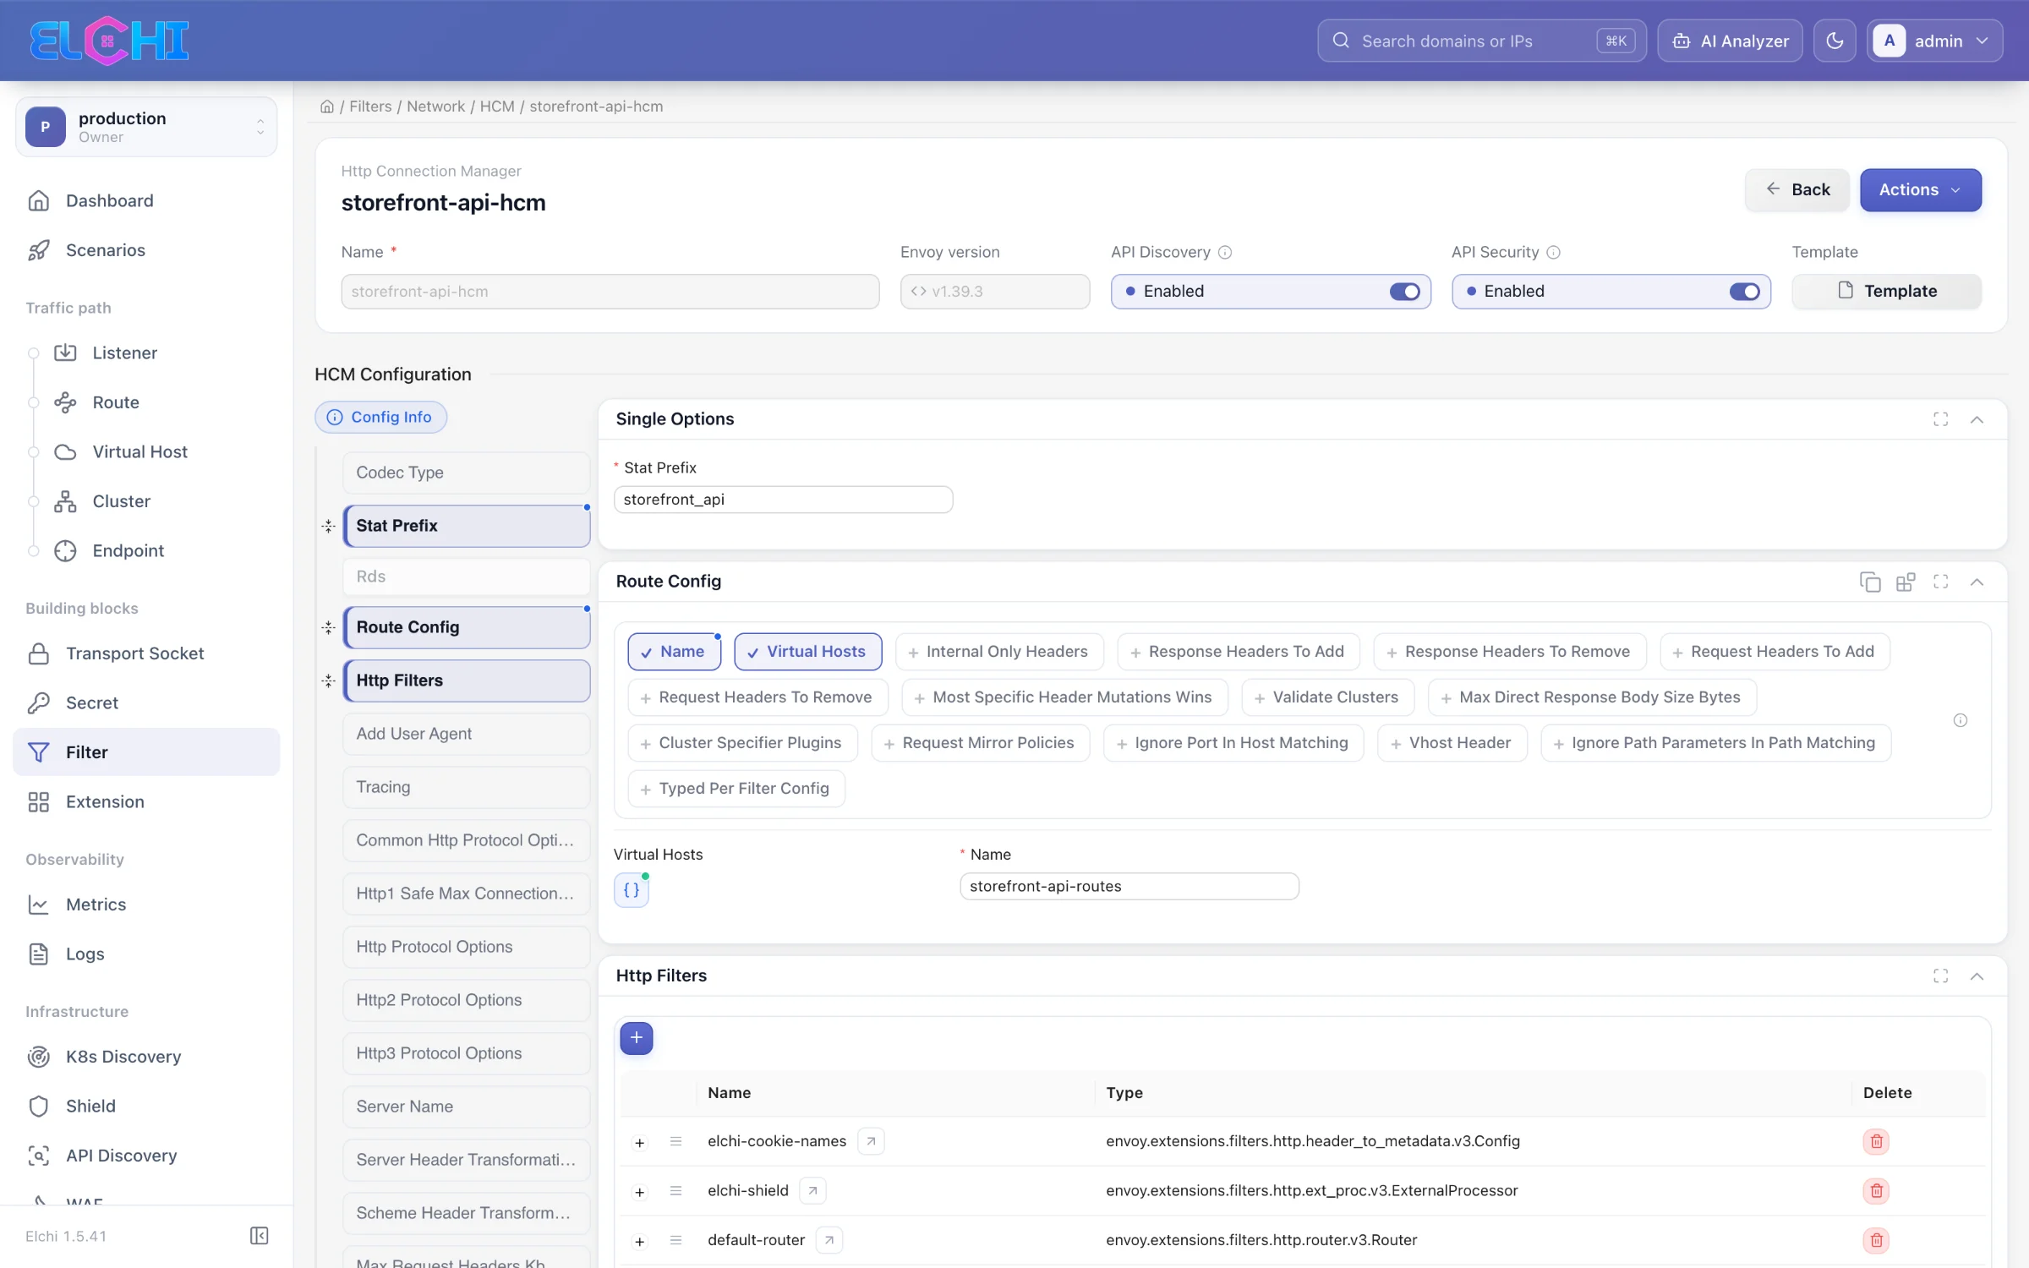Open the Template button
The image size is (2029, 1268).
[1886, 292]
